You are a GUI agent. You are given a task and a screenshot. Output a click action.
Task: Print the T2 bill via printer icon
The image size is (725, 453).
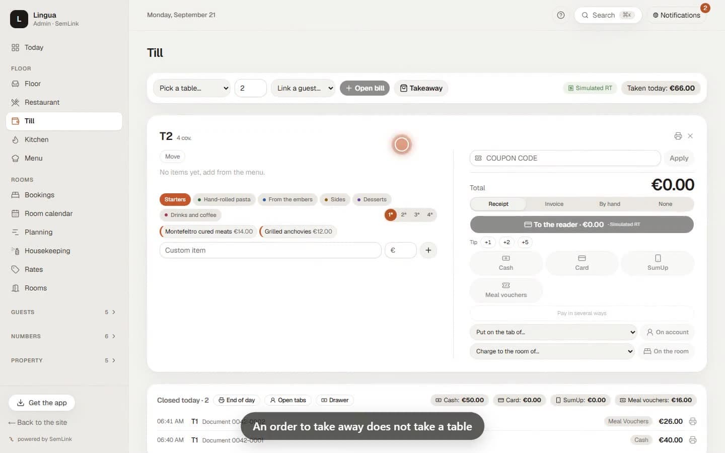[678, 136]
